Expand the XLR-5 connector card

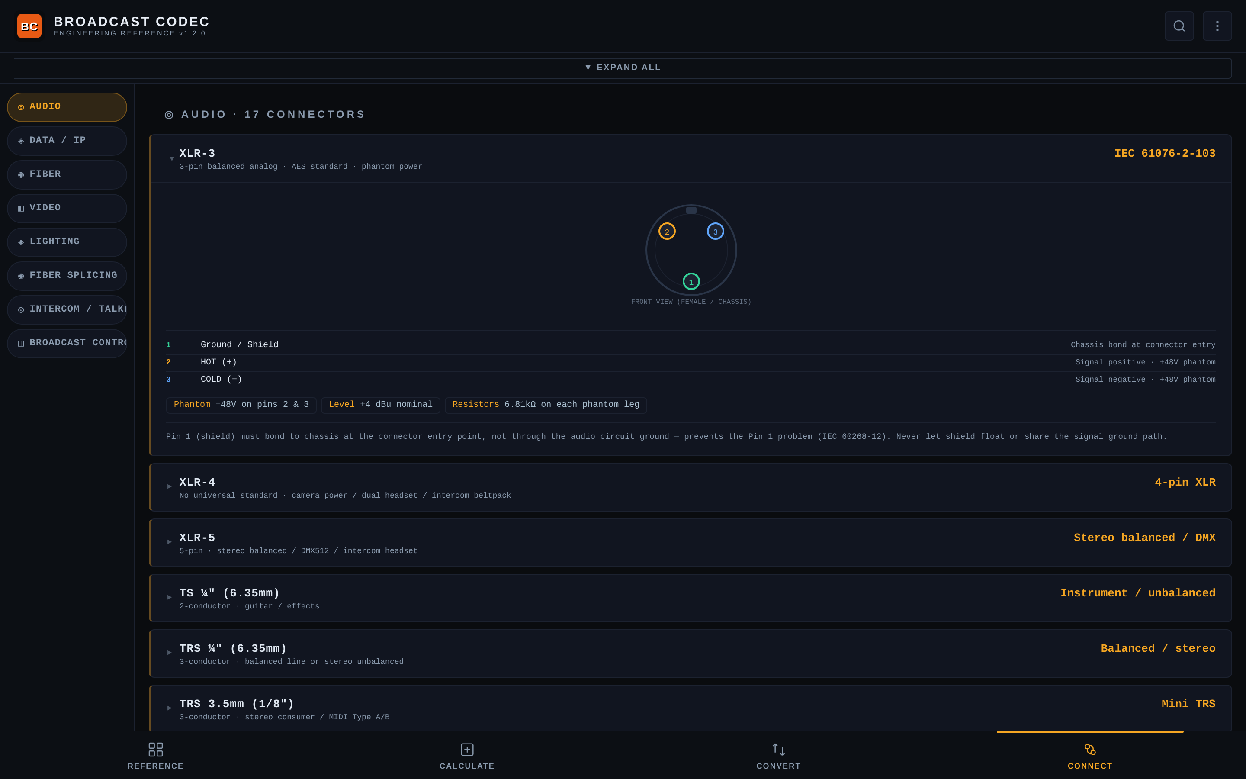tap(690, 543)
